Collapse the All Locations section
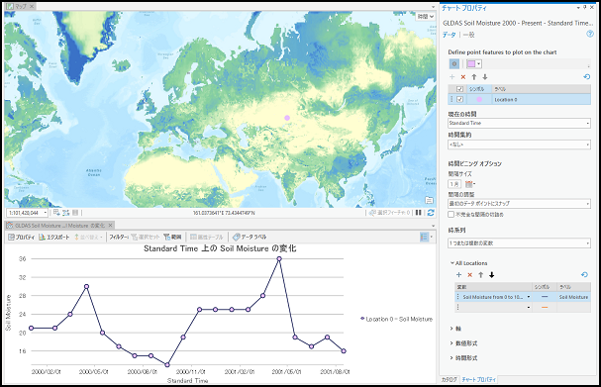The image size is (601, 387). click(x=452, y=263)
